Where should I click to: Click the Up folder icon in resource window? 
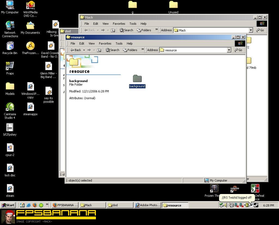pos(99,50)
